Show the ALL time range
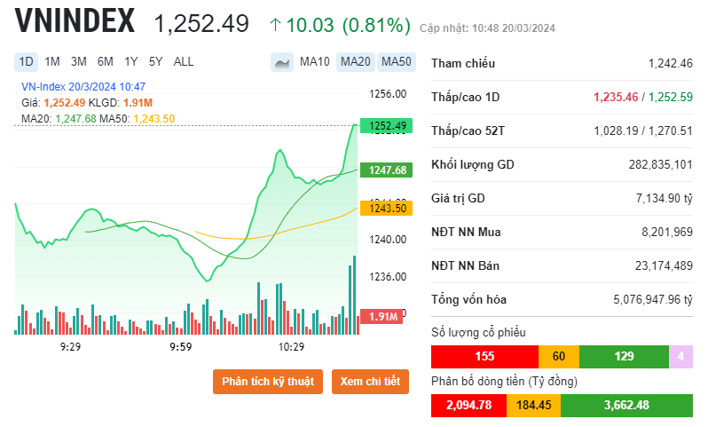Viewport: 708px width, 427px height. [184, 62]
